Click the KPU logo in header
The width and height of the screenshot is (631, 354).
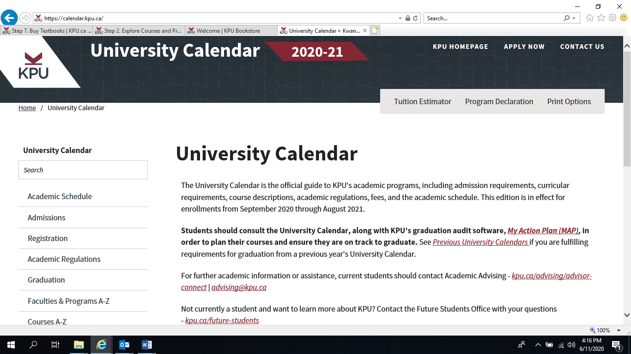pyautogui.click(x=33, y=65)
